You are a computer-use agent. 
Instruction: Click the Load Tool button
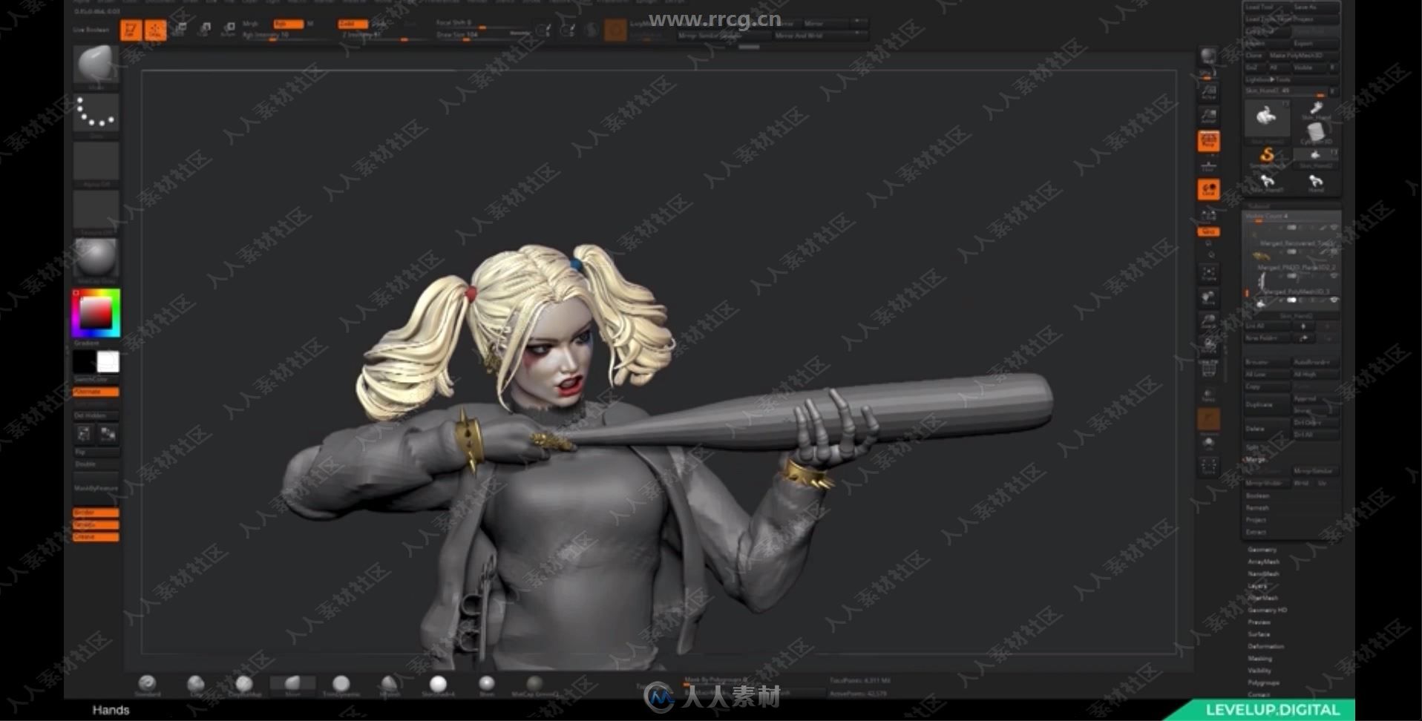(x=1268, y=7)
